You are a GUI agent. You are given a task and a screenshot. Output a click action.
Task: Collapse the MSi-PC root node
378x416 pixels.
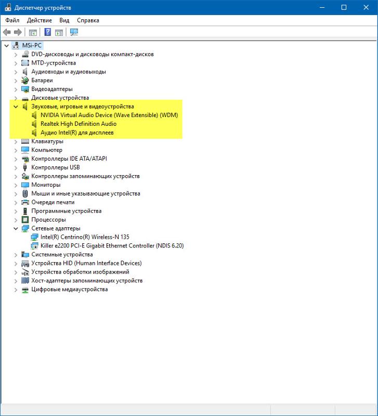click(x=6, y=45)
